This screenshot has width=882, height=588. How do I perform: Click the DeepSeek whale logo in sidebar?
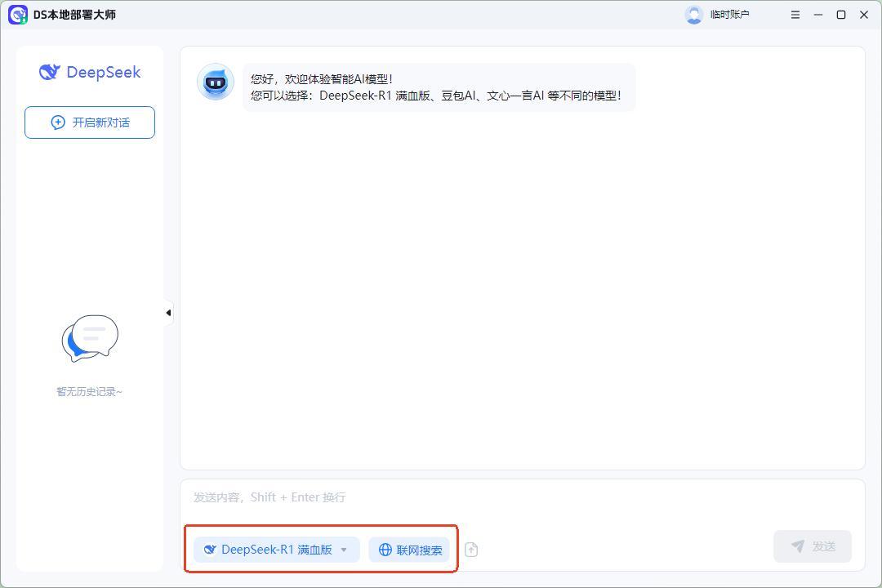click(50, 72)
